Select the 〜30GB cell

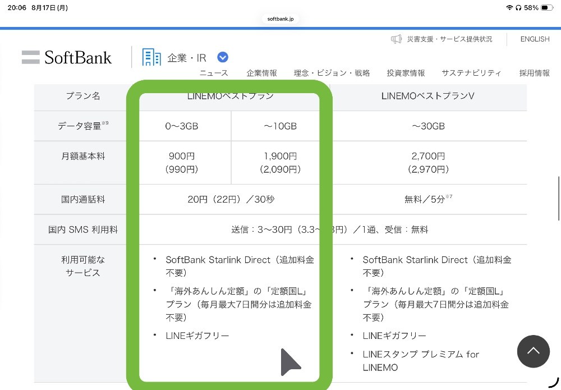tap(428, 126)
